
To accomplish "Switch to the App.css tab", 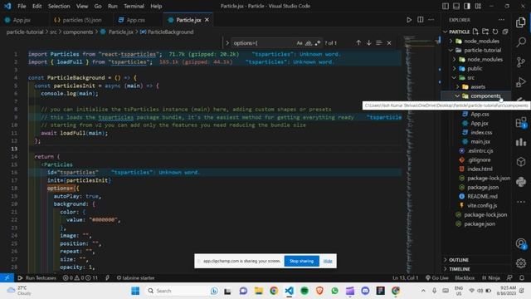I will [x=136, y=20].
